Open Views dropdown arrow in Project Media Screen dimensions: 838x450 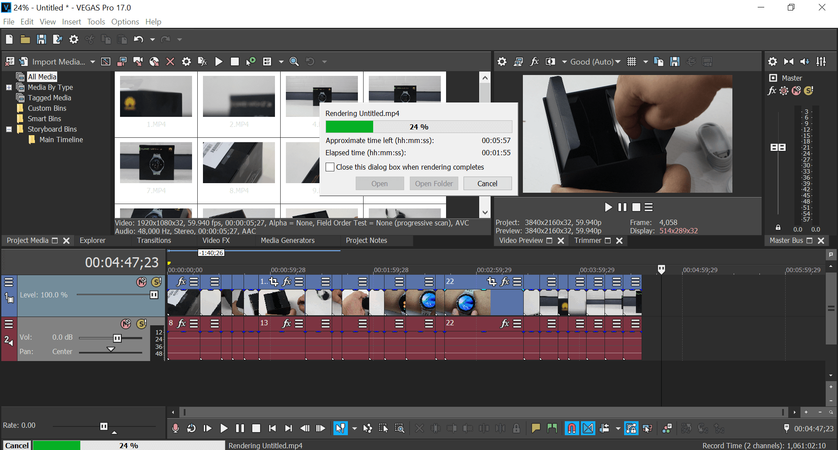click(281, 62)
